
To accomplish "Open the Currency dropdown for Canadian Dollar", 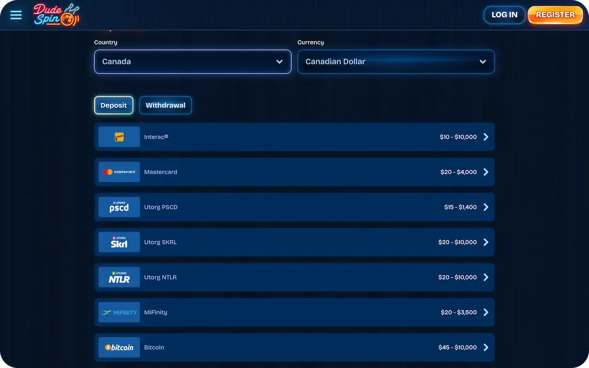I will [x=396, y=61].
